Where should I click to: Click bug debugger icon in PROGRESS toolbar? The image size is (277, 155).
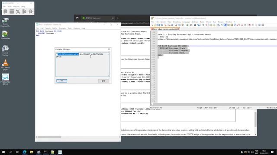pos(31,12)
